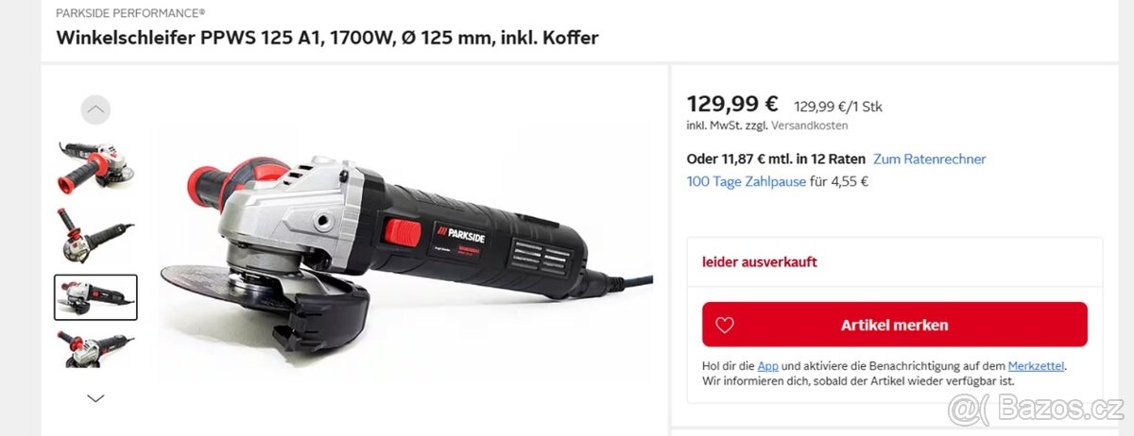Select the second angle grinder thumbnail
Image resolution: width=1134 pixels, height=436 pixels.
95,234
